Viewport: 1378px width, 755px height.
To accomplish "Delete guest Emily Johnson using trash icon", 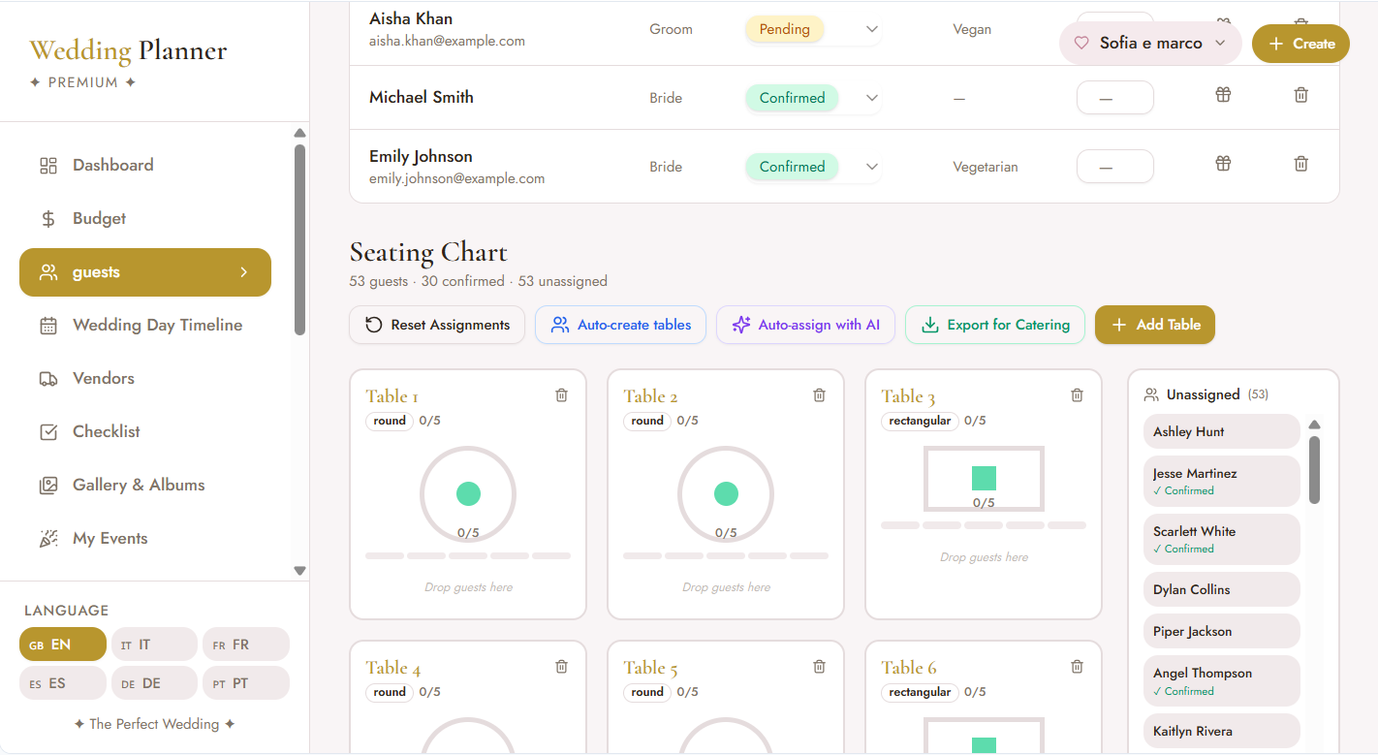I will click(x=1301, y=164).
